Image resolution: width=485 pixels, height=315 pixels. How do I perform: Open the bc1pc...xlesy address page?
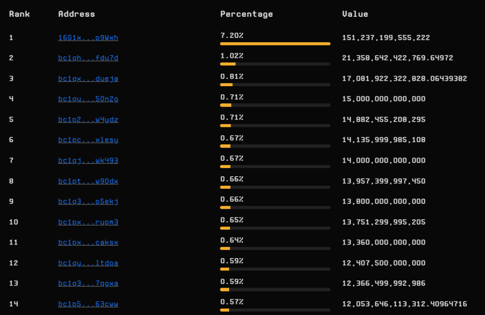[88, 140]
